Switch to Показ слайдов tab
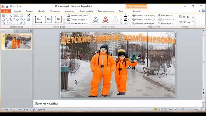Image resolution: width=206 pixels, height=116 pixels. point(86,11)
